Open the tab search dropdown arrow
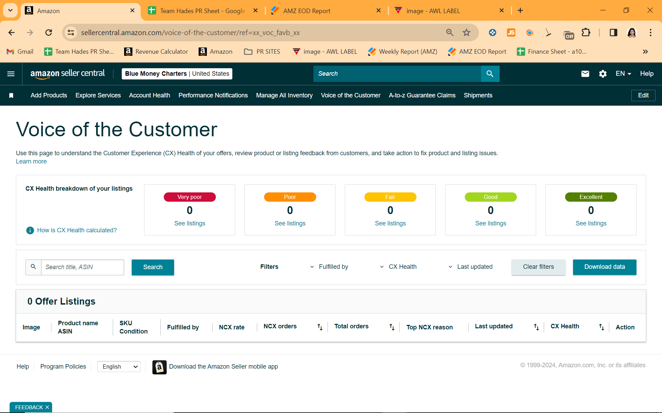The height and width of the screenshot is (413, 662). 10,11
